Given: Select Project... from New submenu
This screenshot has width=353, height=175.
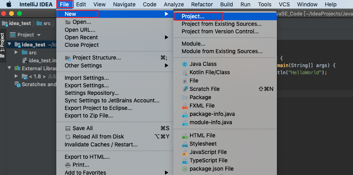Looking at the screenshot, I should [x=193, y=17].
